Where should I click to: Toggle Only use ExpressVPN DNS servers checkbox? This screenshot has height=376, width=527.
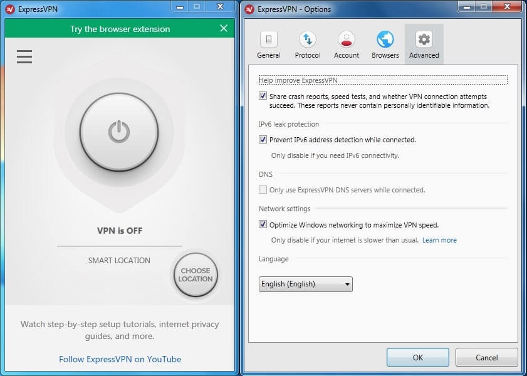tap(263, 189)
